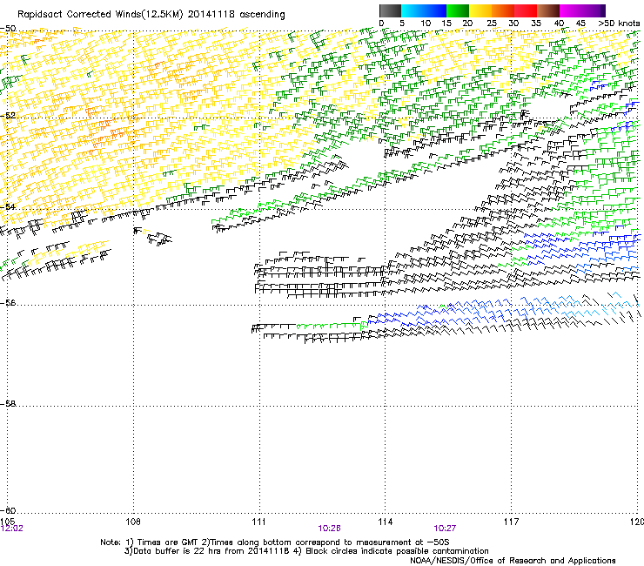Click the purple 12:02 time stamp
644x566 pixels.
[12, 529]
